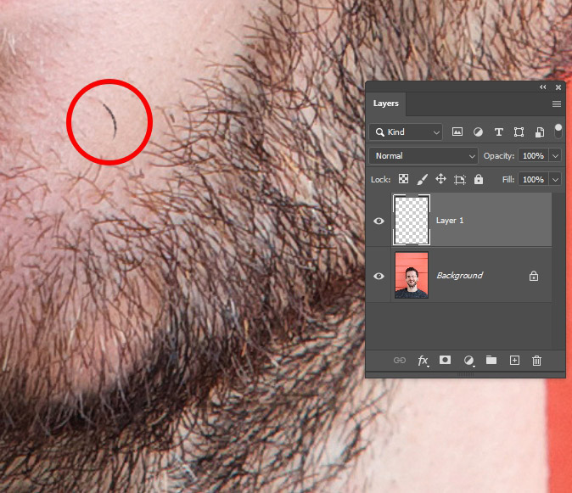572x493 pixels.
Task: Filter layers by pixel layers icon
Action: click(x=457, y=132)
